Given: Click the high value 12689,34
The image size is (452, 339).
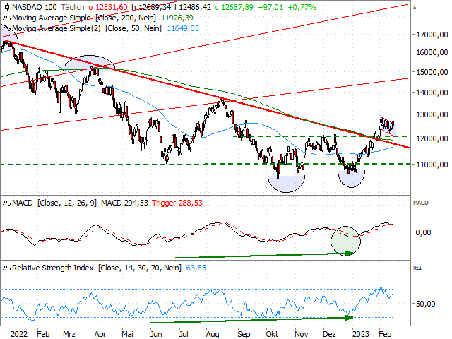Looking at the screenshot, I should pos(155,7).
